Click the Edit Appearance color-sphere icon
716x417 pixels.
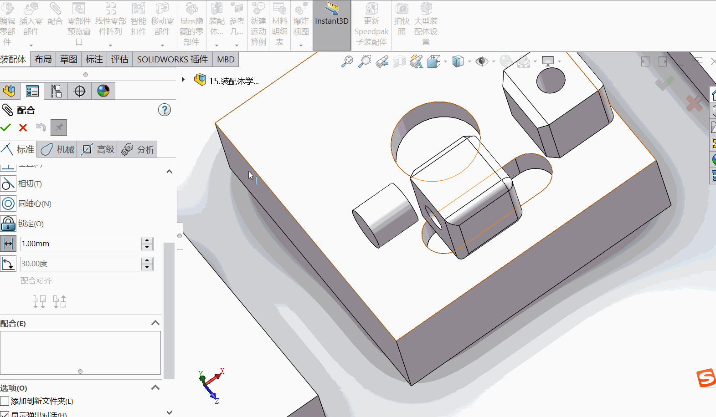pyautogui.click(x=506, y=61)
